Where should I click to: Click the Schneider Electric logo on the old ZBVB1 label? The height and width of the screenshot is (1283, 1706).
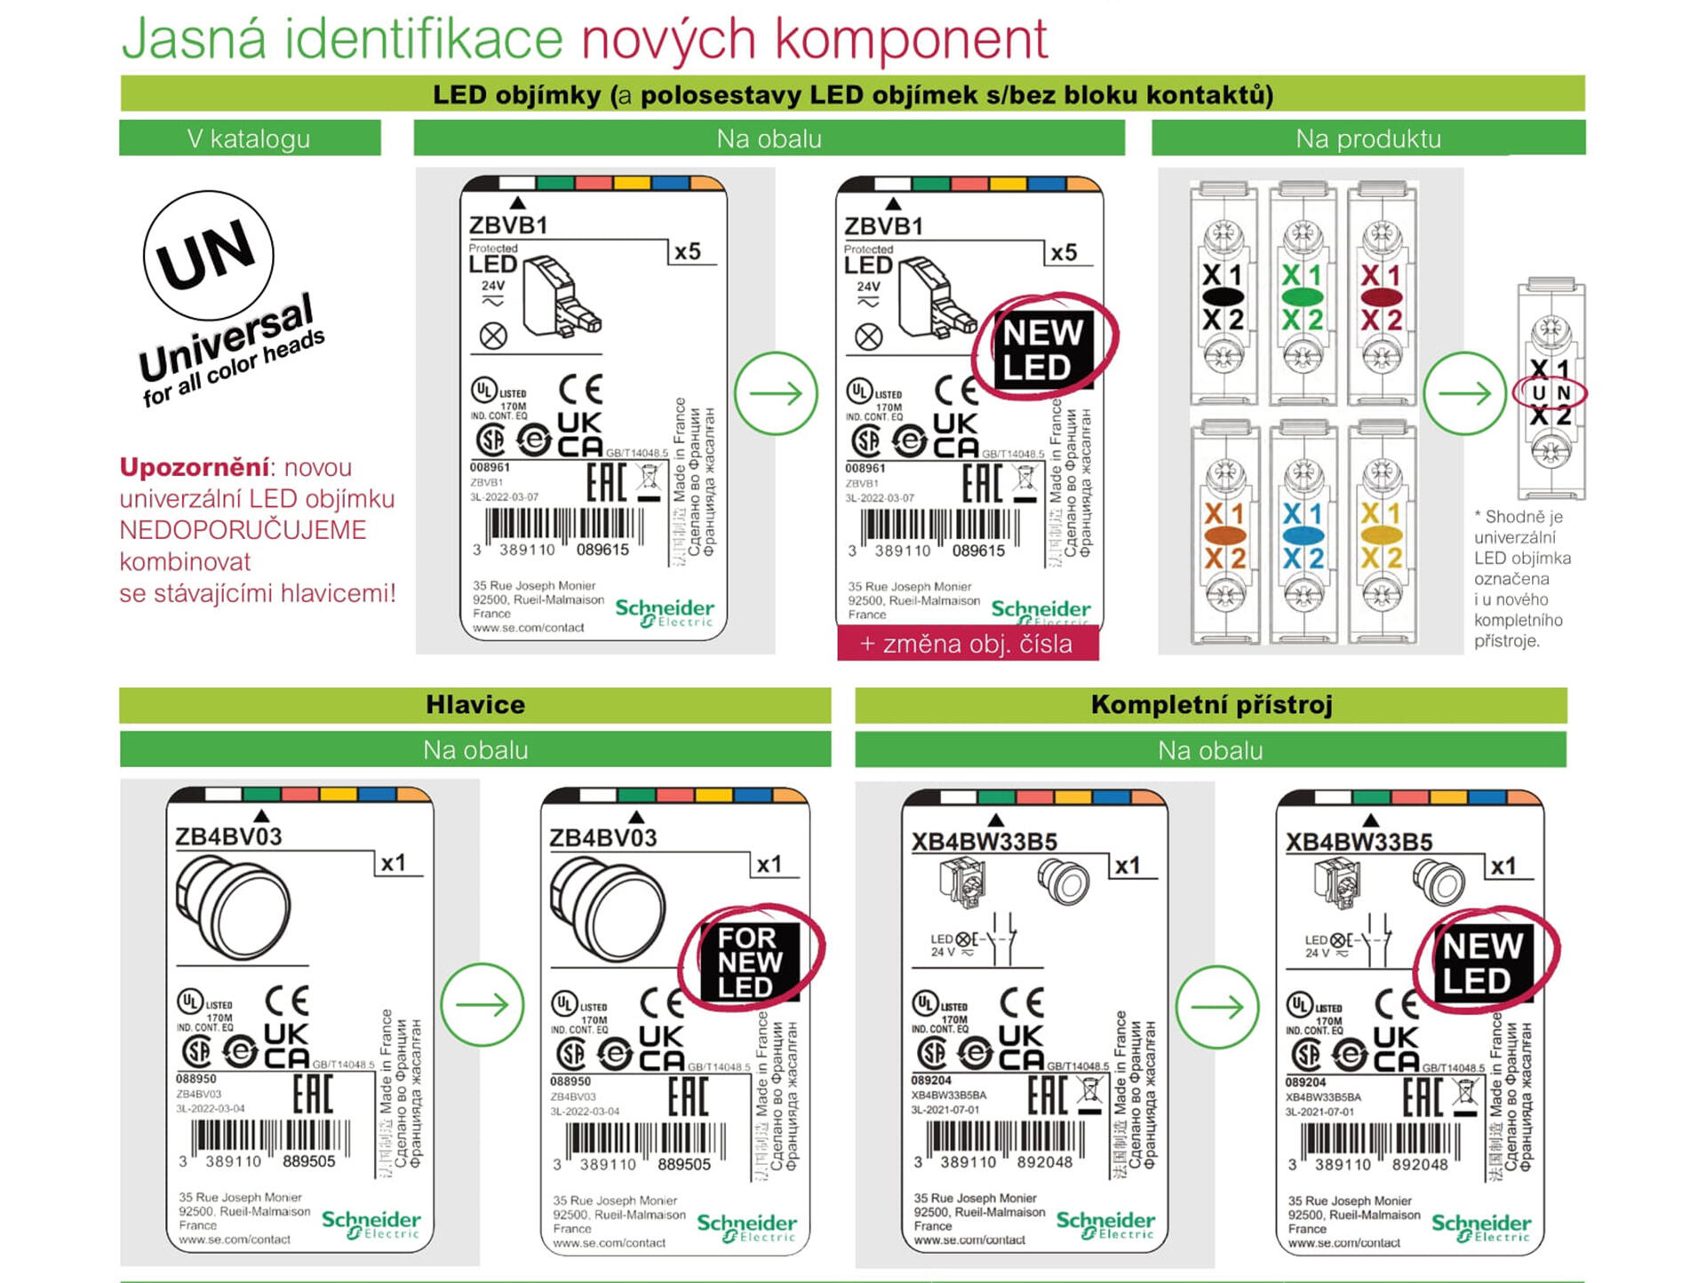click(x=665, y=613)
